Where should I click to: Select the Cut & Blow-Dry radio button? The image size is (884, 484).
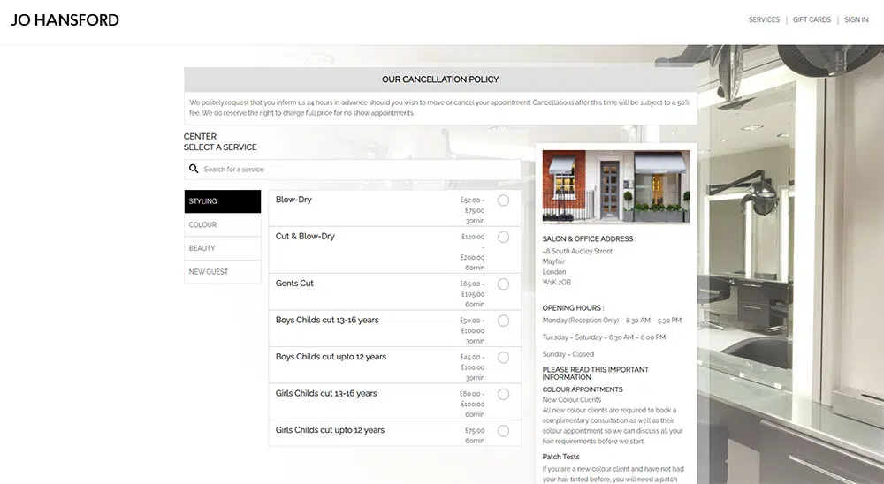(x=503, y=237)
